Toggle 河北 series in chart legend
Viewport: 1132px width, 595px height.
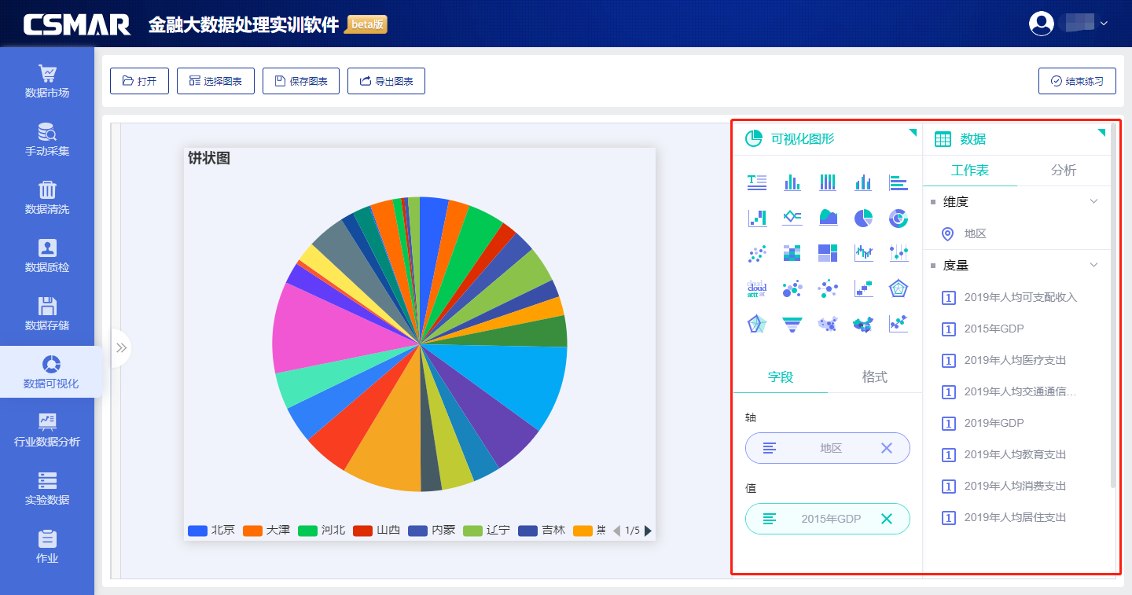[x=321, y=531]
